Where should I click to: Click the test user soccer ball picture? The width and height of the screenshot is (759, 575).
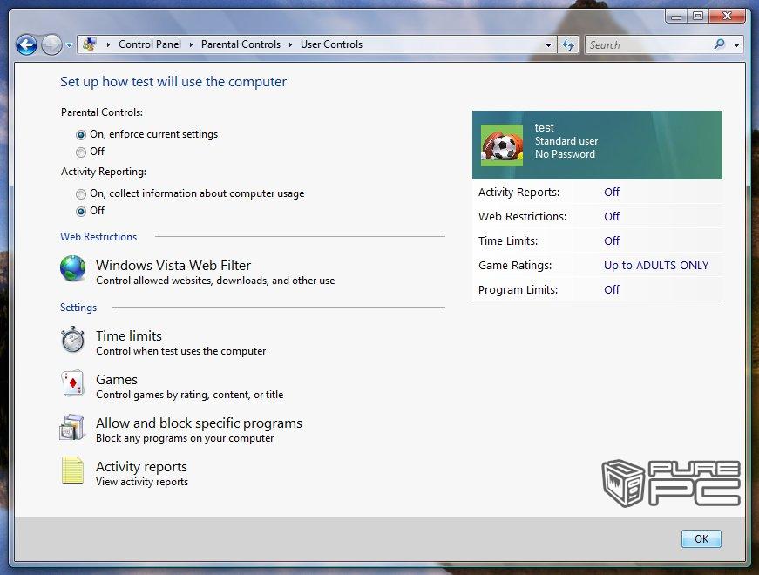[x=501, y=145]
